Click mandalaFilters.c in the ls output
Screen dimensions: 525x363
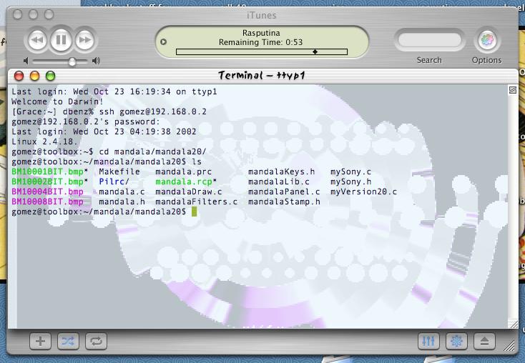click(x=196, y=202)
